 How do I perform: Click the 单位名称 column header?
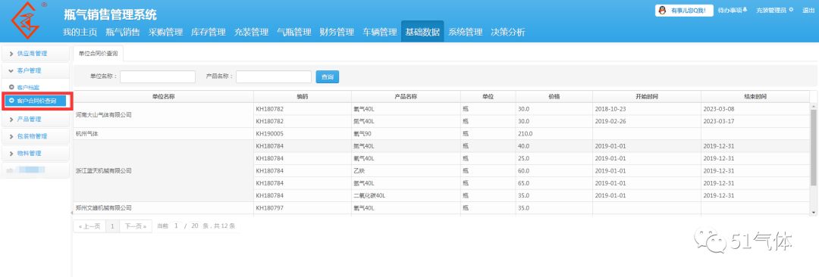coord(163,97)
